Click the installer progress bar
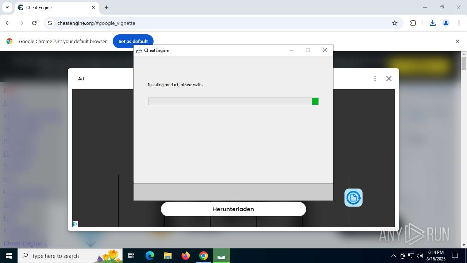 pos(233,101)
